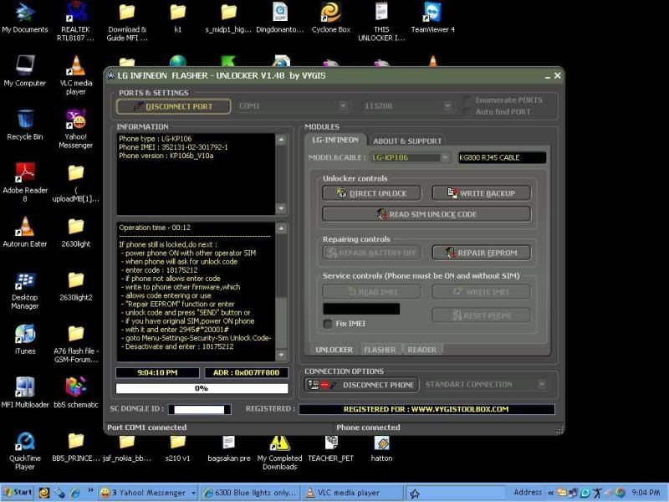This screenshot has width=669, height=502.
Task: Click the REPAIR BATTERY OFF button
Action: (x=371, y=253)
